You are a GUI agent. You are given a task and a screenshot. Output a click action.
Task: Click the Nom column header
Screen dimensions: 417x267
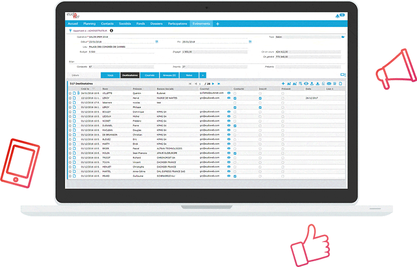click(x=105, y=88)
